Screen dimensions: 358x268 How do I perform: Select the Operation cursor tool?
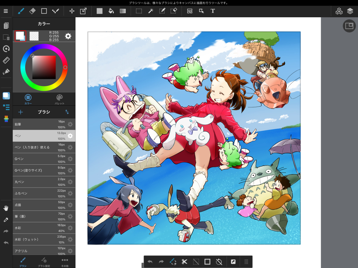(201, 11)
